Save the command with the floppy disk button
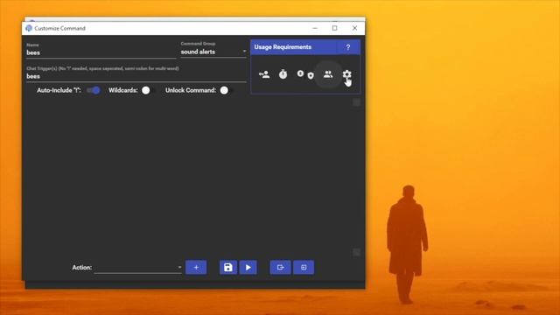Image resolution: width=560 pixels, height=315 pixels. [228, 267]
